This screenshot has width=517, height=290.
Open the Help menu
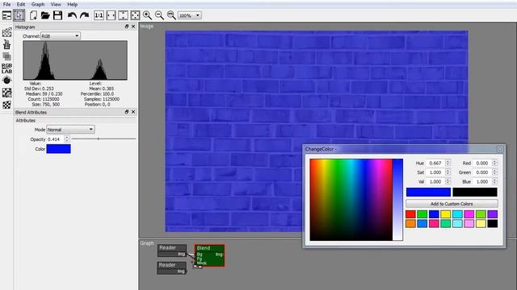point(72,4)
